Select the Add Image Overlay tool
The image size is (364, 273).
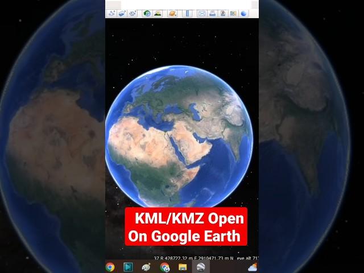point(122,14)
